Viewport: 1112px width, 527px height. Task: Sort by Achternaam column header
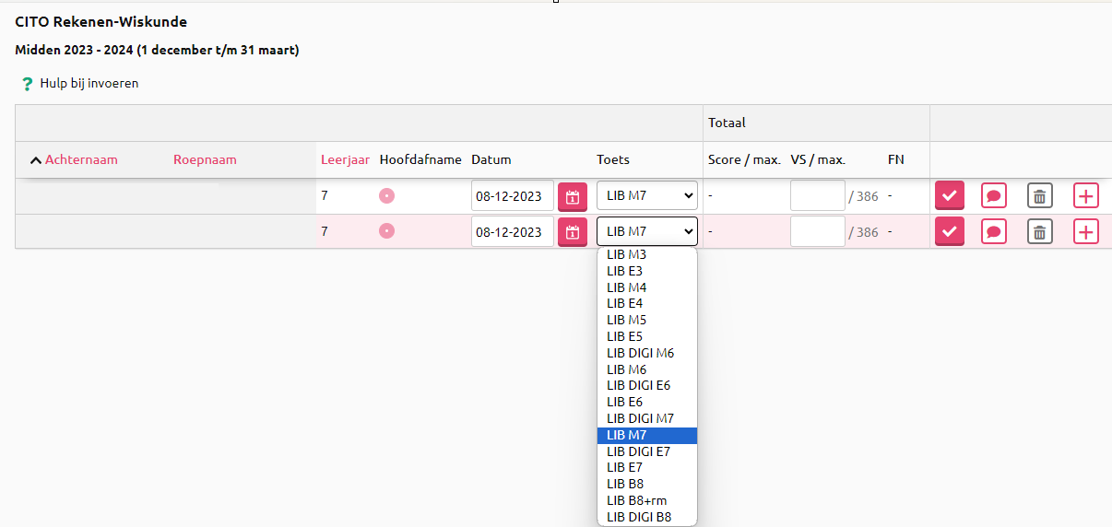pos(81,159)
